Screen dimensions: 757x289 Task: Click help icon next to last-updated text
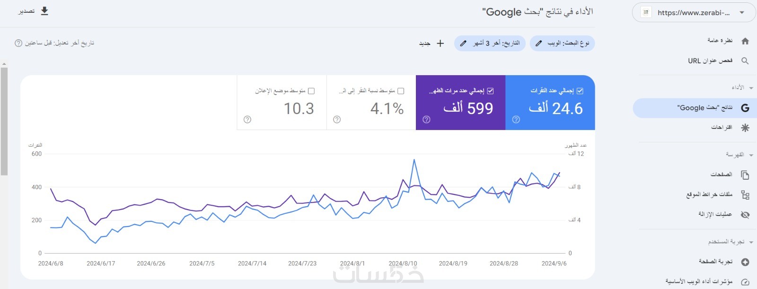[18, 43]
